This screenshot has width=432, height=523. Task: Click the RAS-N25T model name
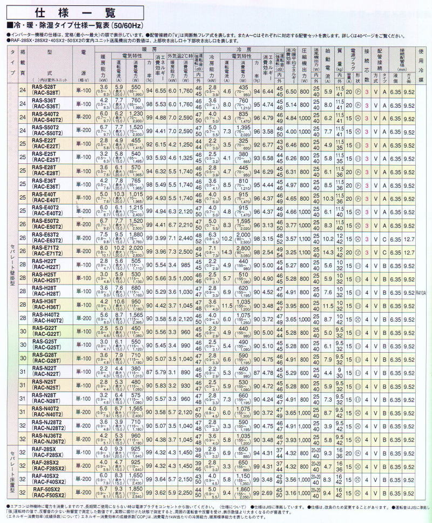pyautogui.click(x=44, y=382)
